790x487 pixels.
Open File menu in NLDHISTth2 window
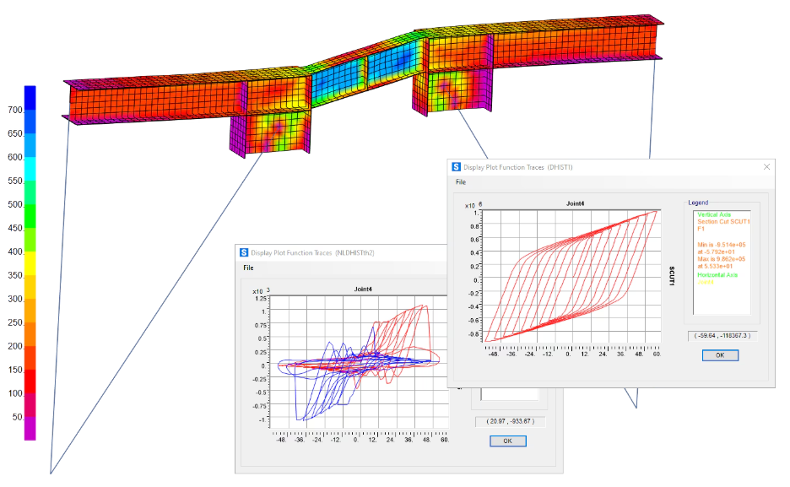click(x=248, y=268)
